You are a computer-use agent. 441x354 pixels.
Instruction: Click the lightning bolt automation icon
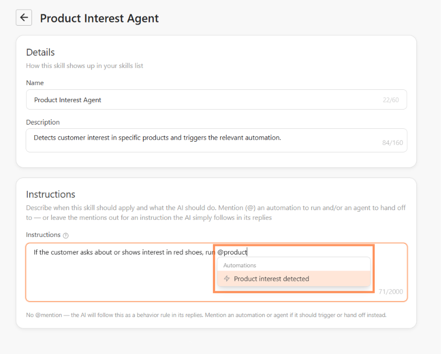(227, 279)
